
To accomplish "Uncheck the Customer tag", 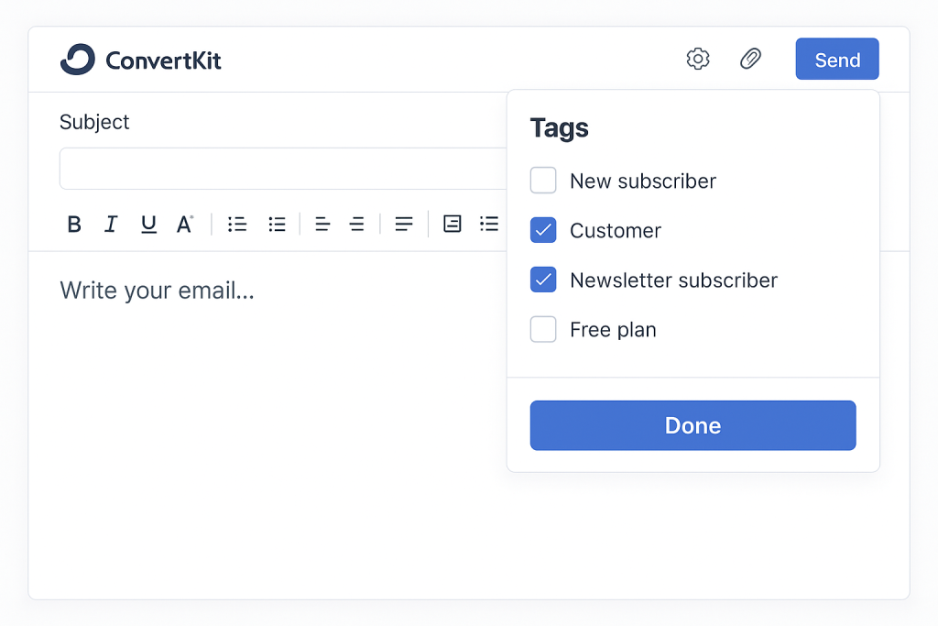I will click(x=543, y=230).
